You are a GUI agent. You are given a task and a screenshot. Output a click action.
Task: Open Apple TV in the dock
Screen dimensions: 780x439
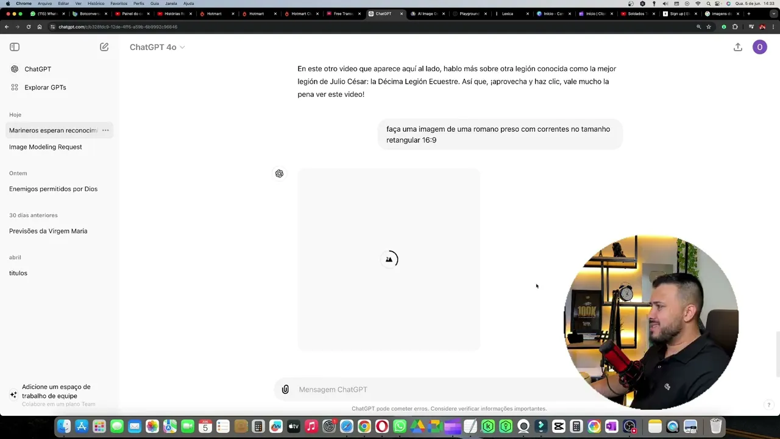click(x=294, y=426)
